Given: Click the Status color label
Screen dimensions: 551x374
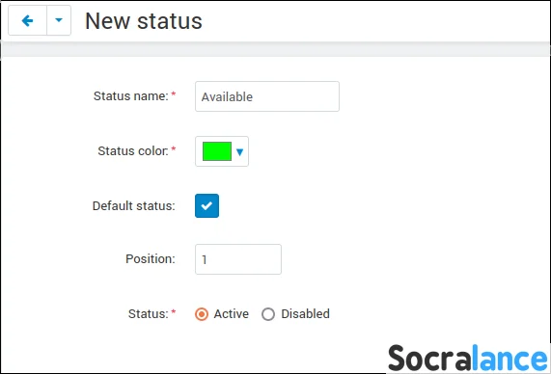Looking at the screenshot, I should coord(133,151).
